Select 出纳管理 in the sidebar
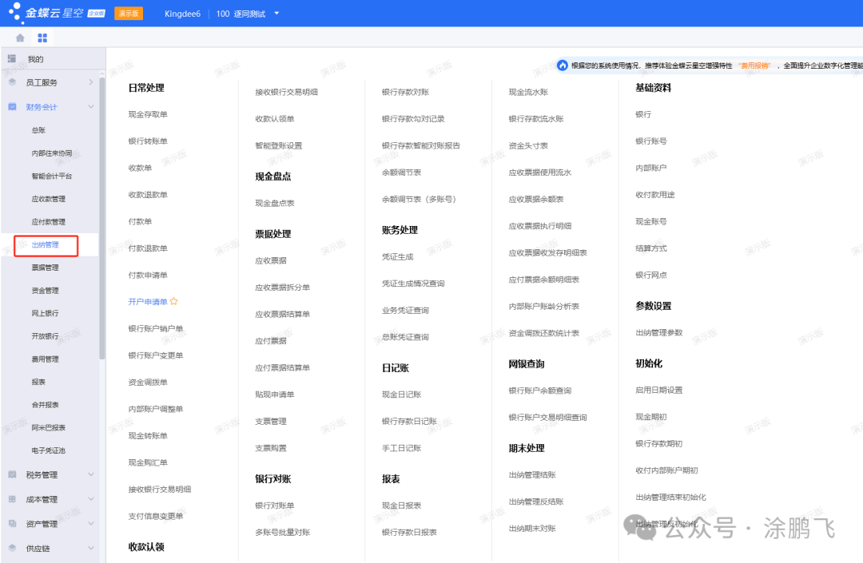Image resolution: width=863 pixels, height=563 pixels. 45,245
